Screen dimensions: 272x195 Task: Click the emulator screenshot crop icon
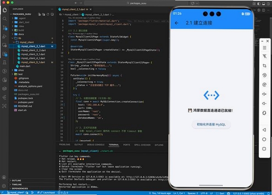[264, 66]
